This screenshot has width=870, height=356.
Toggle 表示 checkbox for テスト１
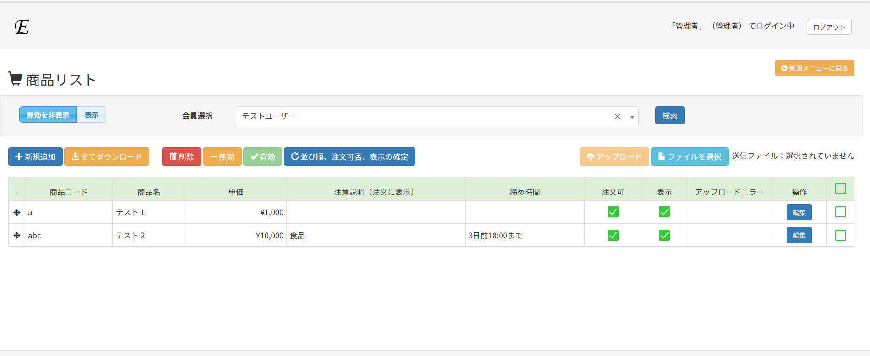[x=664, y=212]
